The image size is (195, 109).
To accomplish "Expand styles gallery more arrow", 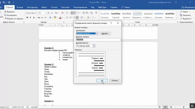I will (x=176, y=18).
